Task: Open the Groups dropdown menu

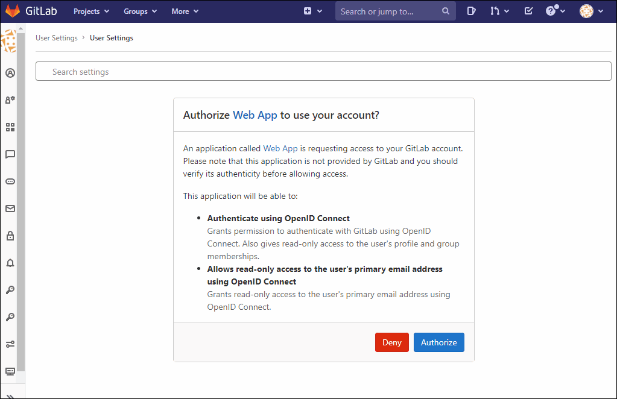Action: pos(140,11)
